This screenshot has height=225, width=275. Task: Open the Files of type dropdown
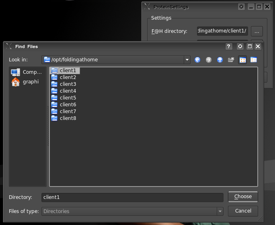[x=220, y=211]
